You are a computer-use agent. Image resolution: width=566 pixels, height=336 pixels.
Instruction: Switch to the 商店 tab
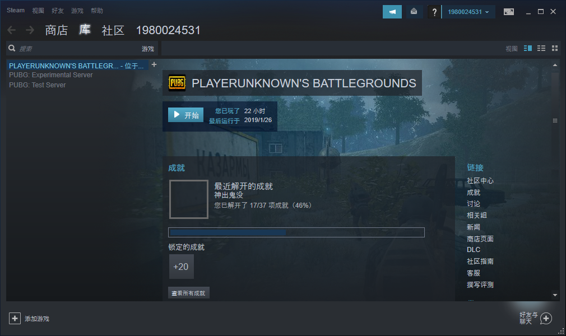56,30
